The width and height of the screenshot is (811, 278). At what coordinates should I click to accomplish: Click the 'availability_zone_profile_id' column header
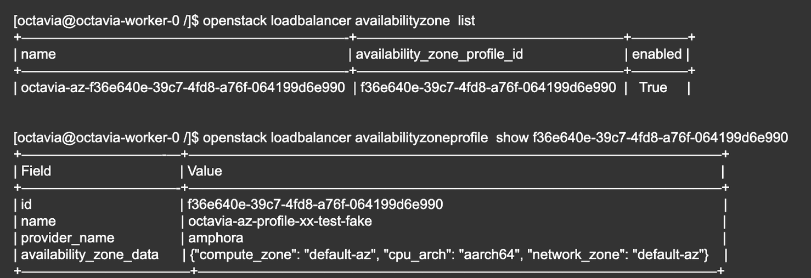(439, 54)
